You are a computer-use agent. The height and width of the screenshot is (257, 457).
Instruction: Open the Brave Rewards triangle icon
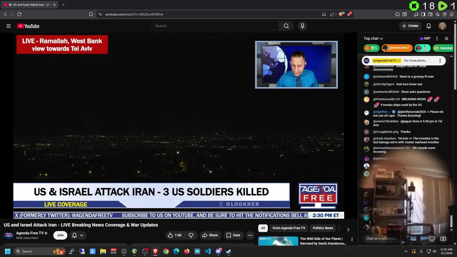350,14
